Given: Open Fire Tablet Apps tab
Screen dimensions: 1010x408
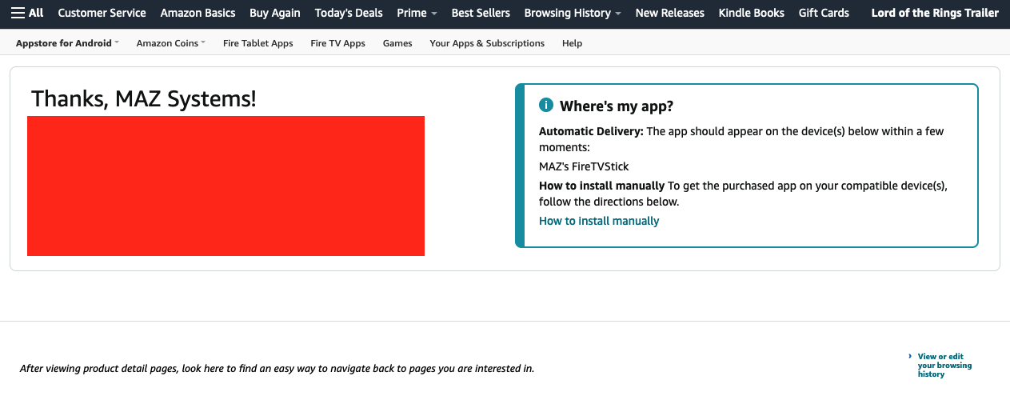Looking at the screenshot, I should click(x=258, y=43).
